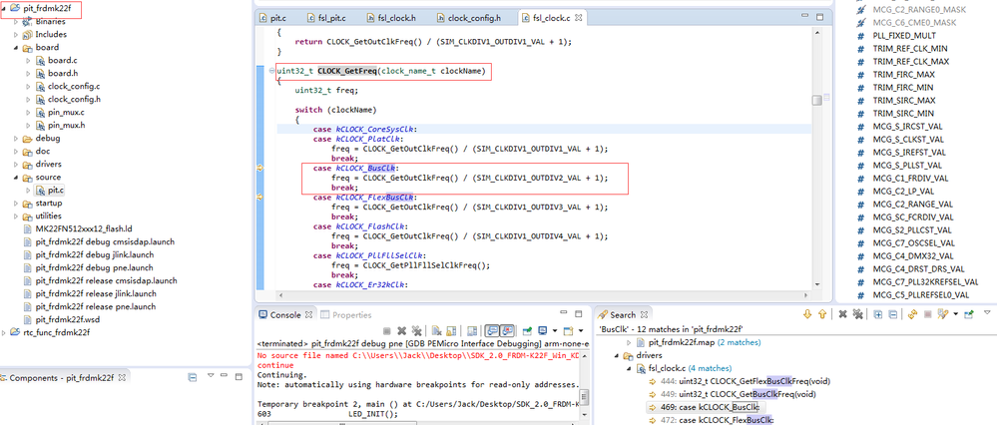
Task: Open the Properties tab
Action: [346, 314]
